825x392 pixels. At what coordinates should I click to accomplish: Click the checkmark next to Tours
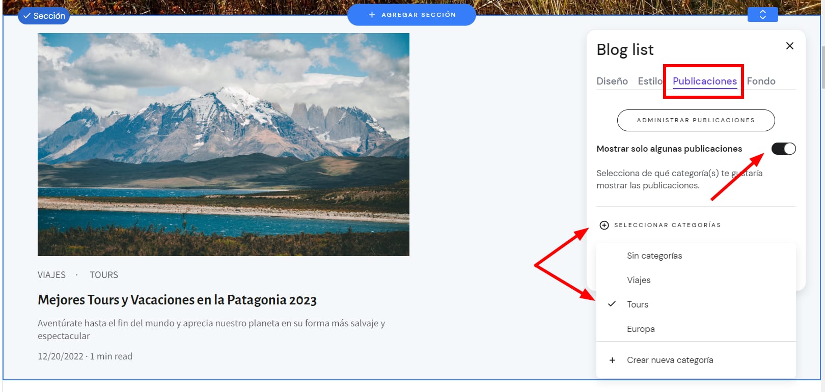click(612, 304)
